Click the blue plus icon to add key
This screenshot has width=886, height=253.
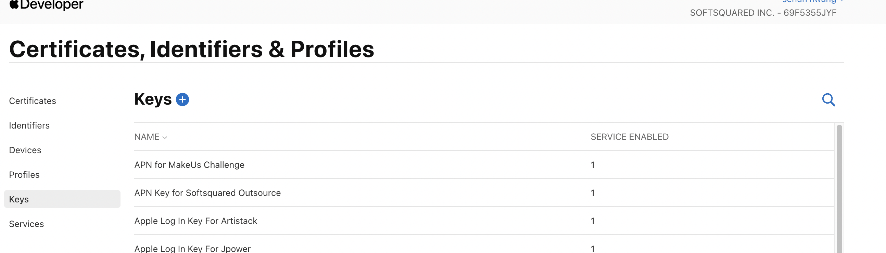[x=182, y=99]
